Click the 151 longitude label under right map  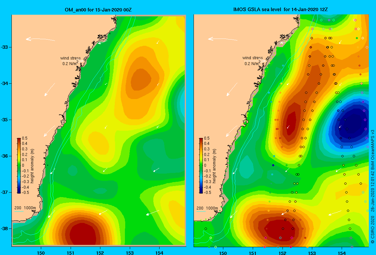click(253, 253)
